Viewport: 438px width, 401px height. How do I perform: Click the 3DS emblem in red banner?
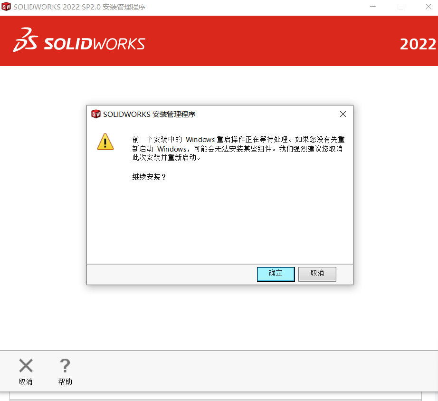[x=25, y=40]
